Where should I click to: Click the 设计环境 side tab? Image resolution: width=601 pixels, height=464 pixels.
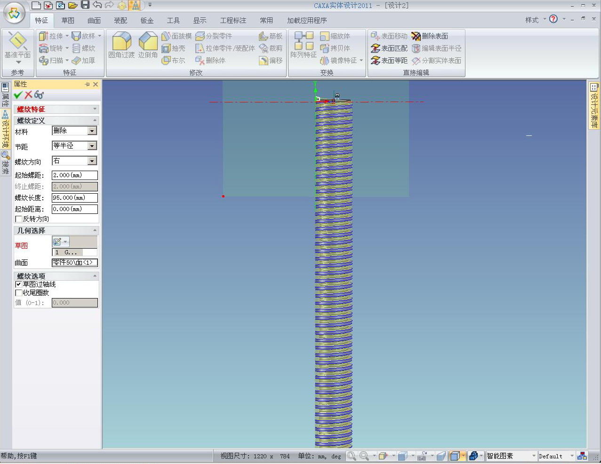click(5, 129)
